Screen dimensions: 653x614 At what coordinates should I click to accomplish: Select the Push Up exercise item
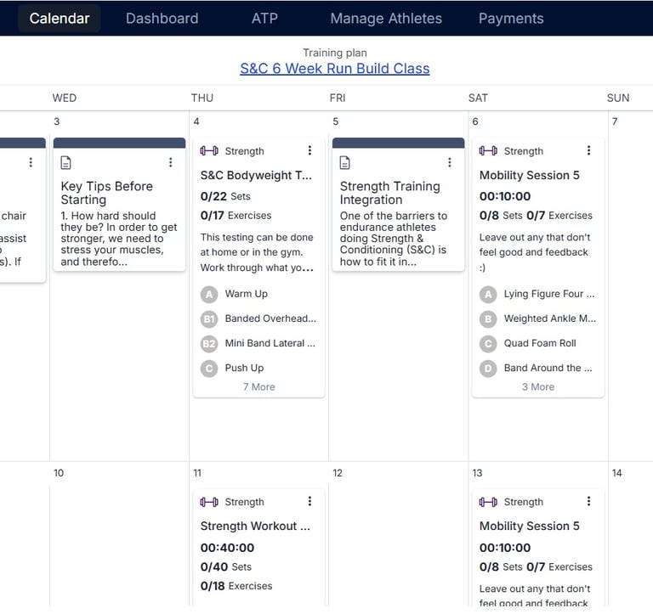[244, 368]
